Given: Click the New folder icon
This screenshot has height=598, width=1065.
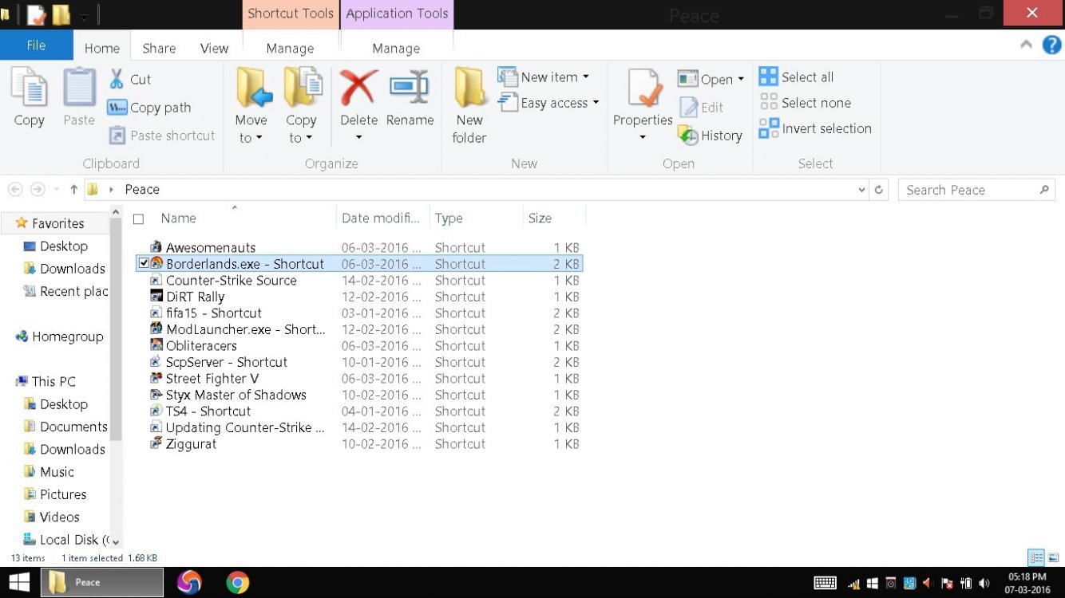Looking at the screenshot, I should [469, 89].
